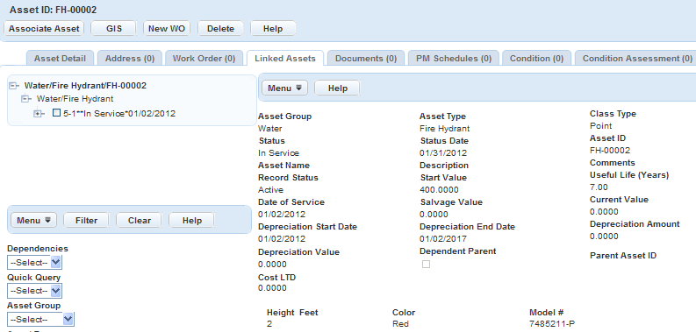696x332 pixels.
Task: Click Status Date value 01/31/2012
Action: 443,153
